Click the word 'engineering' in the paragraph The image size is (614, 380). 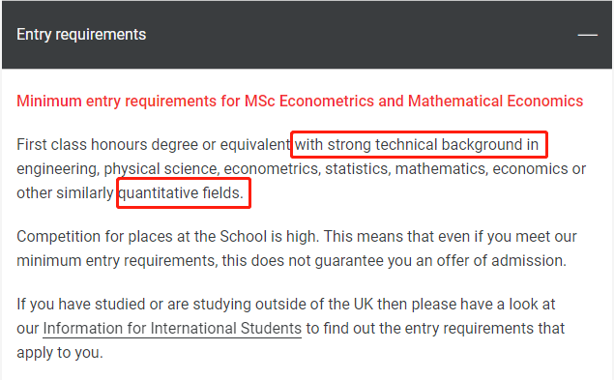(x=57, y=169)
